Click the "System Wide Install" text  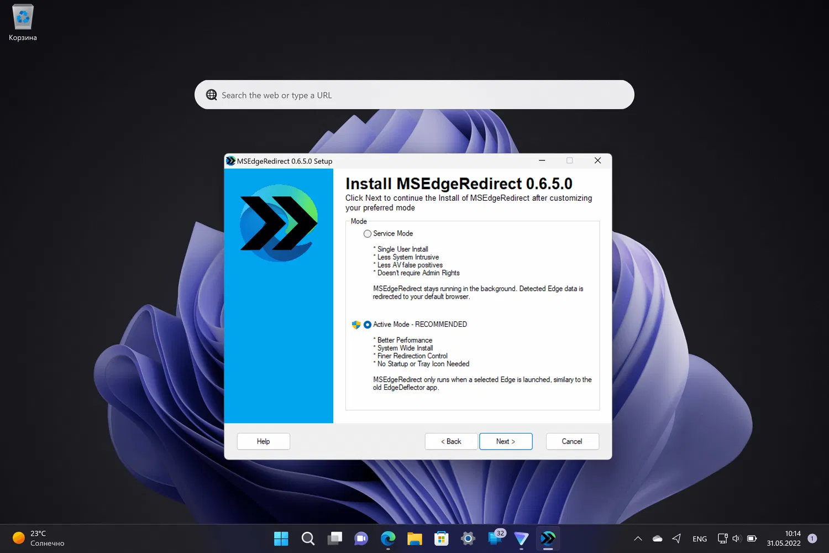coord(405,348)
